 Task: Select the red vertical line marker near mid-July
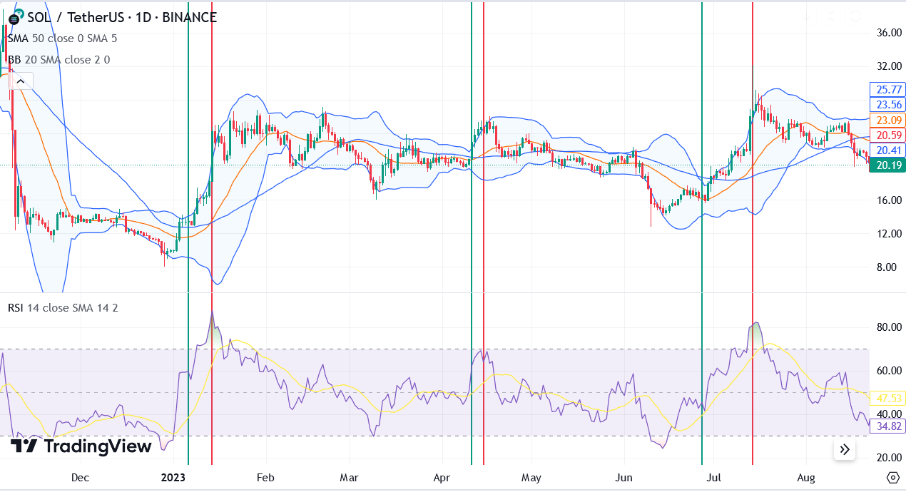[x=753, y=214]
